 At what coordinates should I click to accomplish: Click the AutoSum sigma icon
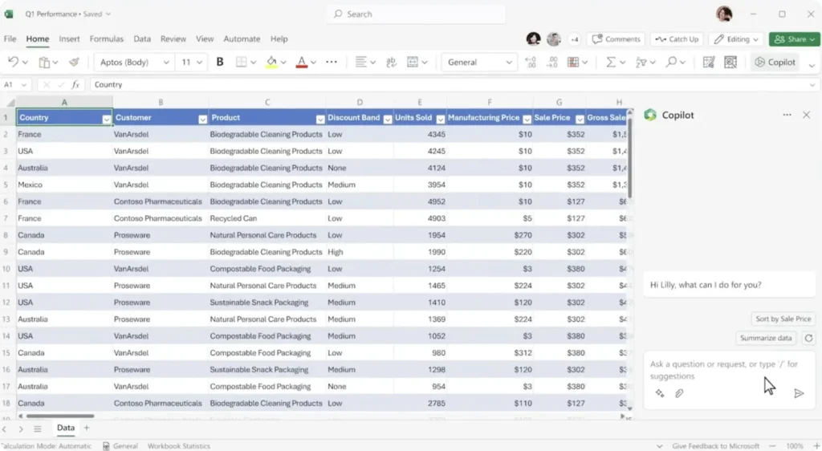pos(611,62)
